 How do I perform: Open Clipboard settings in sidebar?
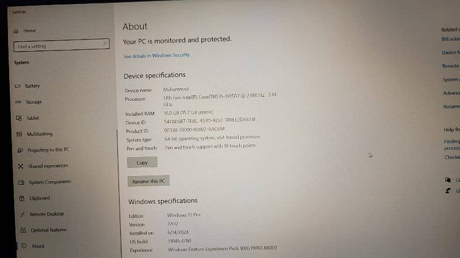point(39,198)
